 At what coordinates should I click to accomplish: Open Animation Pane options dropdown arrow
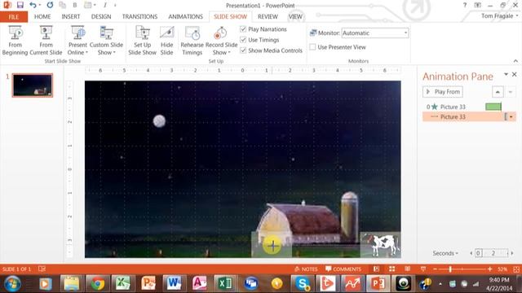click(506, 74)
